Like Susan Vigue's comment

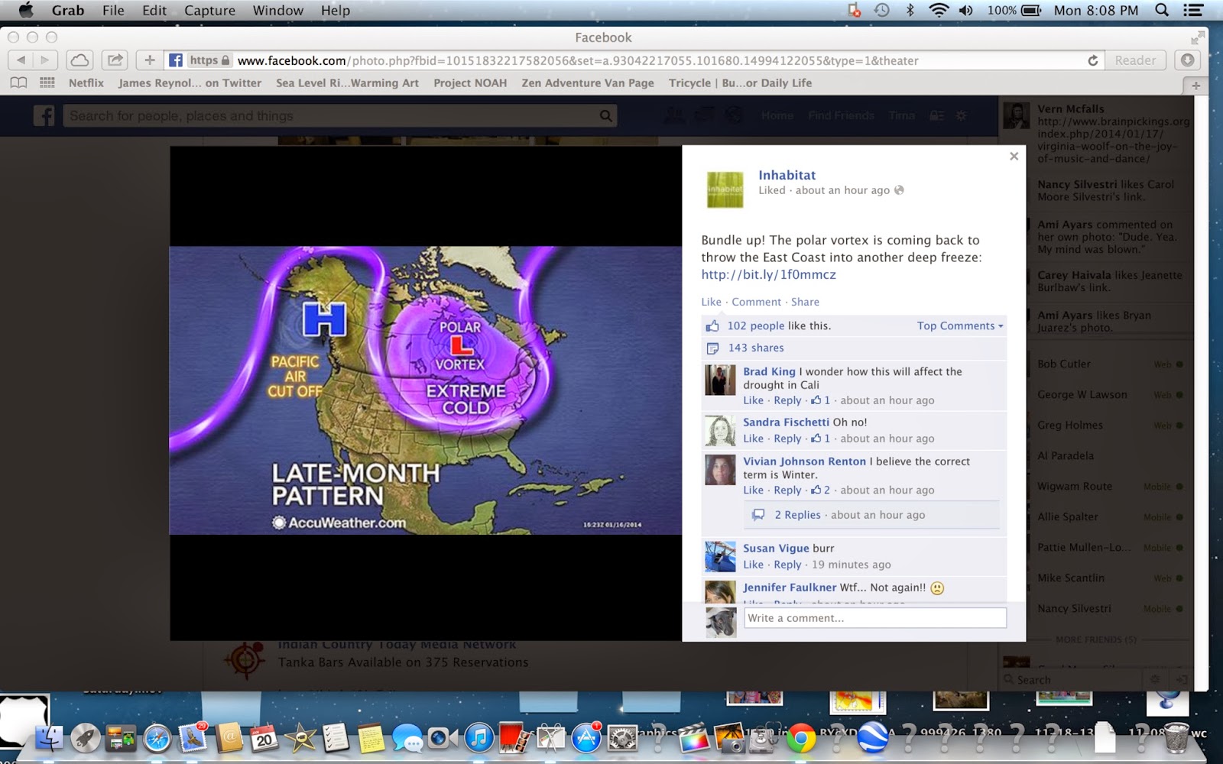point(753,565)
